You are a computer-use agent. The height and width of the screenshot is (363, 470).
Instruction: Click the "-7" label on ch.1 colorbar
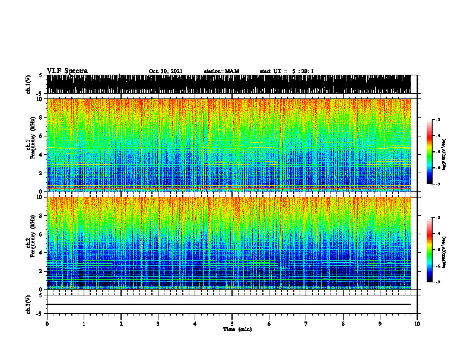tap(437, 184)
